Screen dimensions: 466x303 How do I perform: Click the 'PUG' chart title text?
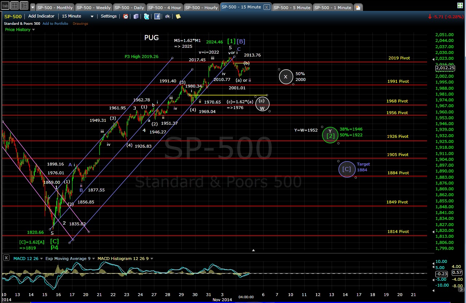(x=151, y=38)
